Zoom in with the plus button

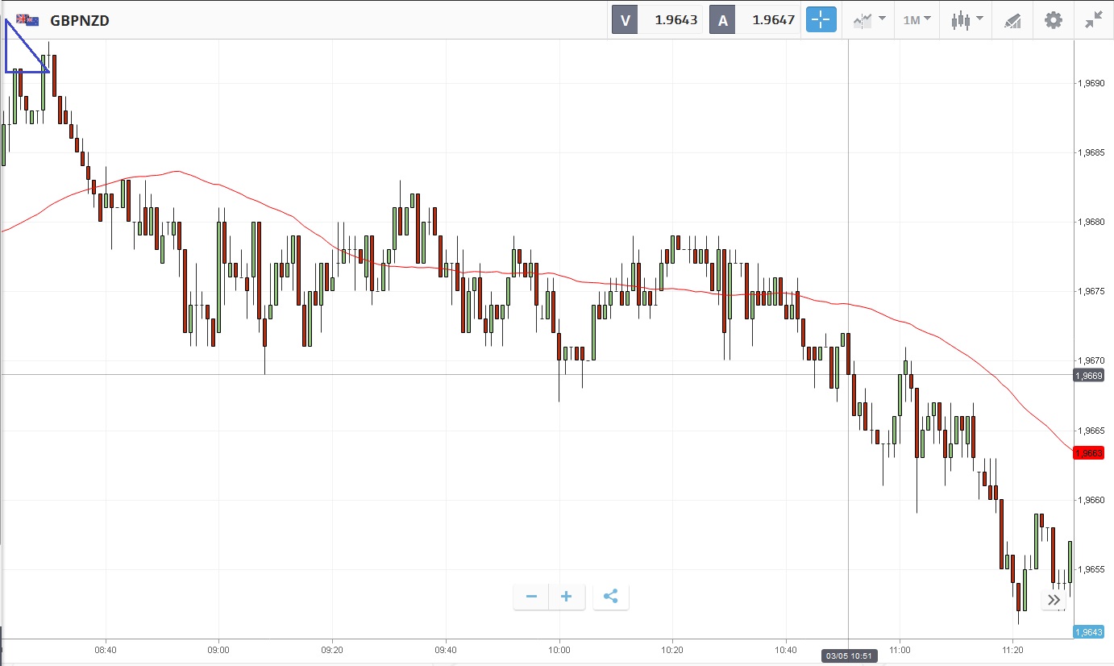pyautogui.click(x=567, y=597)
